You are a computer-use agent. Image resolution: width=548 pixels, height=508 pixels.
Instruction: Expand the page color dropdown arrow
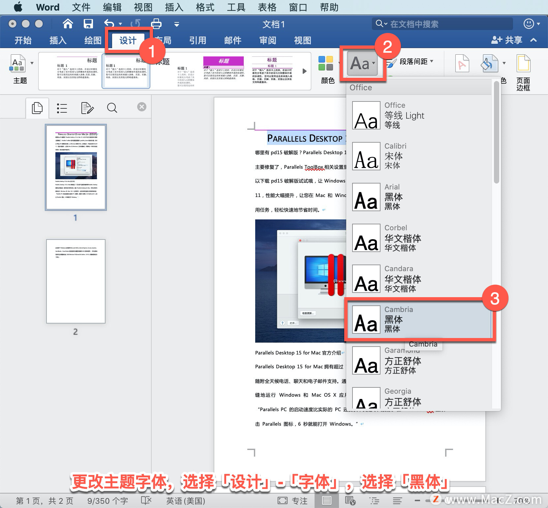click(504, 63)
